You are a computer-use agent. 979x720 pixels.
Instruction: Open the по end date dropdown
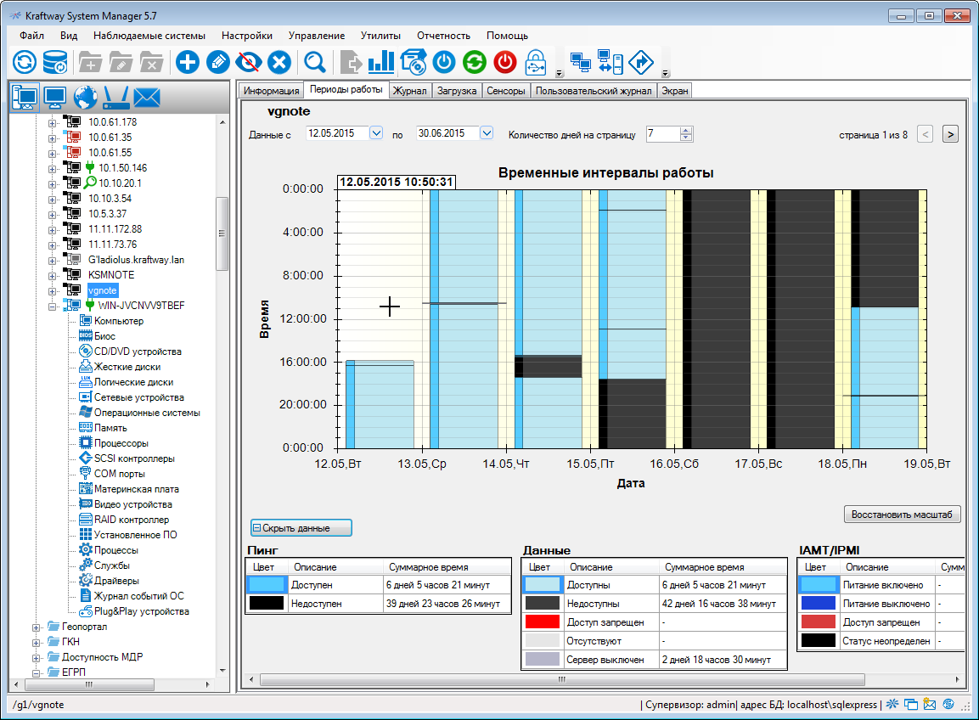[485, 132]
